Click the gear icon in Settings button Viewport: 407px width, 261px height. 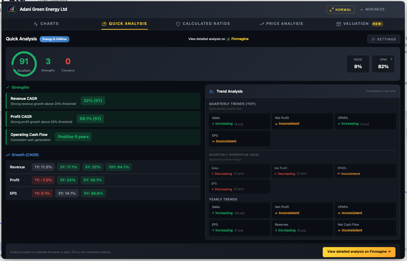coord(373,39)
